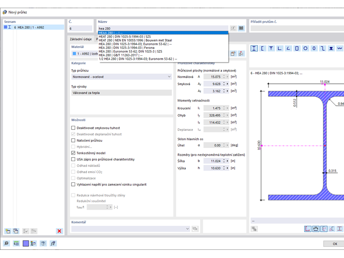Viewport: 344px width, 258px height.
Task: Select the bent angle section shape icon
Action: (x=288, y=48)
